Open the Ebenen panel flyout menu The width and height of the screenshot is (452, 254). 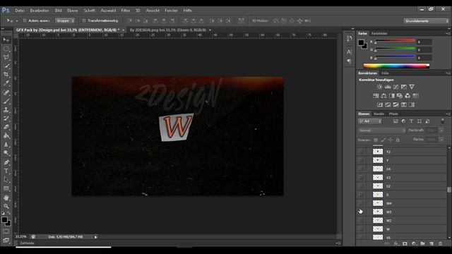447,114
